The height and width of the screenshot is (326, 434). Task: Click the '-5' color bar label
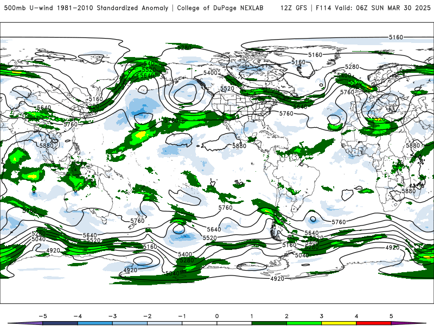coord(43,316)
